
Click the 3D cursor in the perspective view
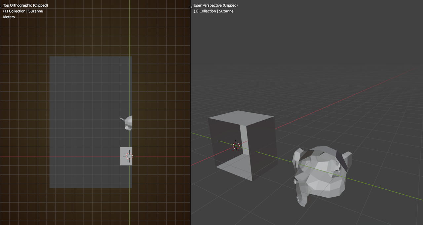pyautogui.click(x=236, y=146)
